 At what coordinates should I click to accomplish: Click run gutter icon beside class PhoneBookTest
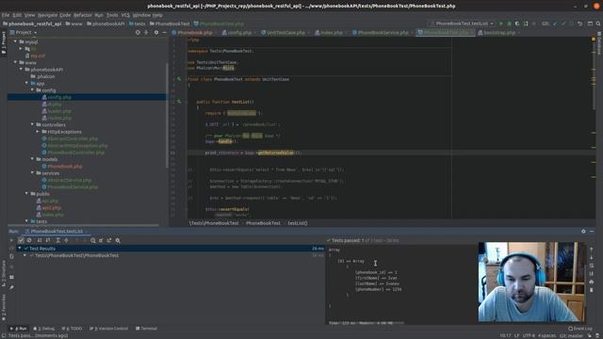[179, 79]
